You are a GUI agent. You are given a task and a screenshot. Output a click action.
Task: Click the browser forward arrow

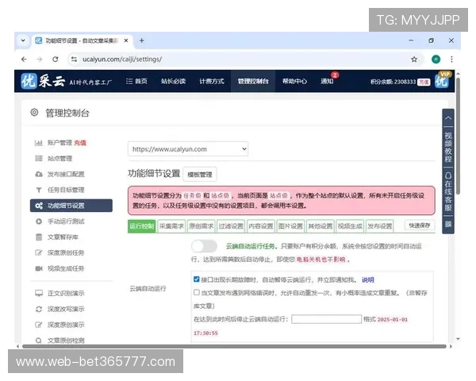tap(40, 60)
